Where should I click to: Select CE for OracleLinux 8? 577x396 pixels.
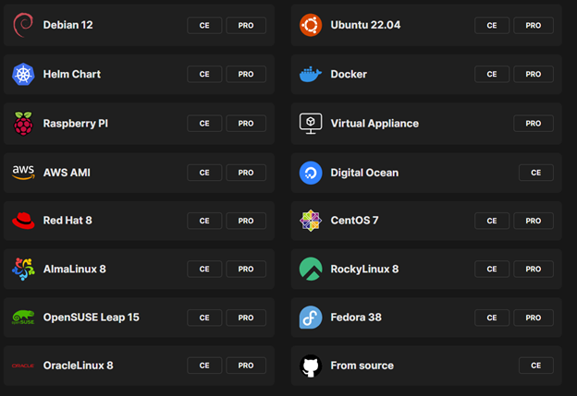pos(204,366)
